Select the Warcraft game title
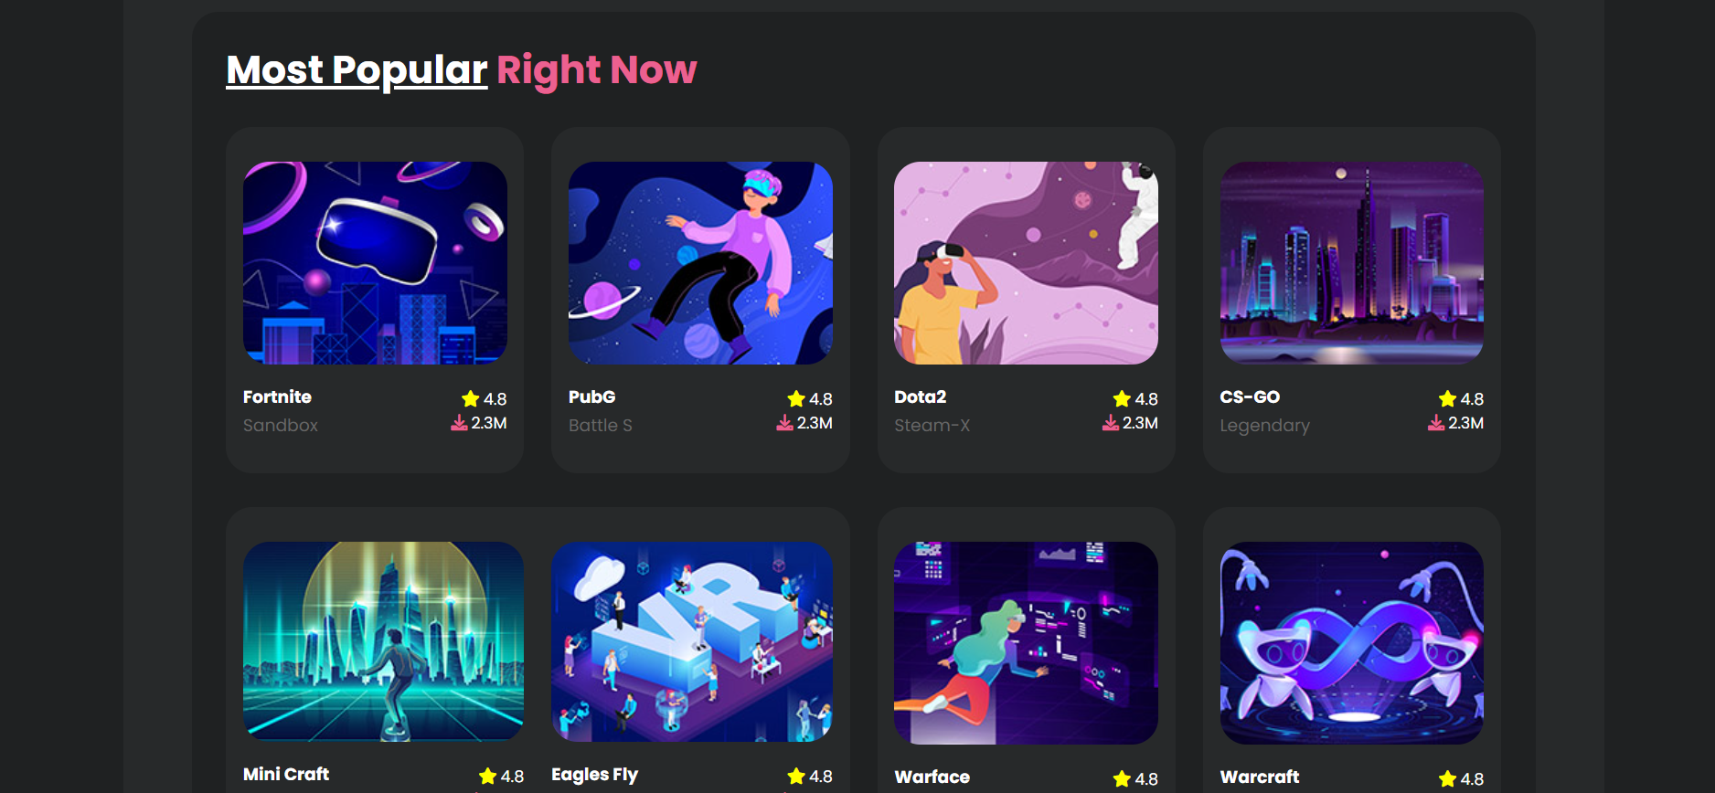This screenshot has height=793, width=1715. tap(1259, 777)
